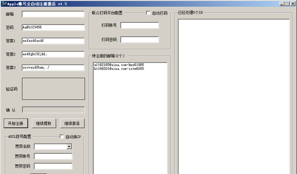Focus the 邮箱 input field

pos(53,14)
